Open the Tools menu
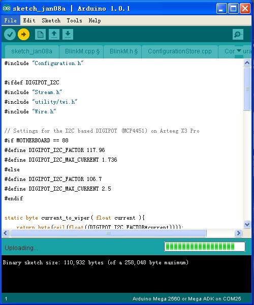The image size is (254, 305). coord(75,20)
